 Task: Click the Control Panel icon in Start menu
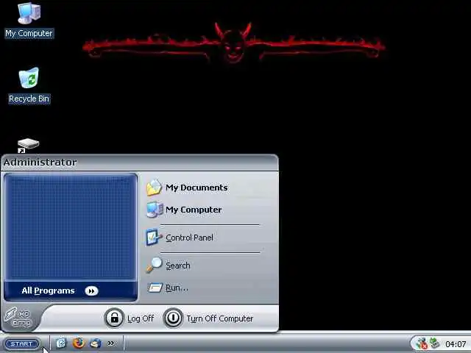pos(154,238)
